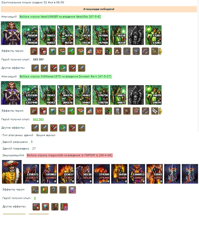
Task: Expand more hero effects with the first yellow arrow
Action: point(161,51)
